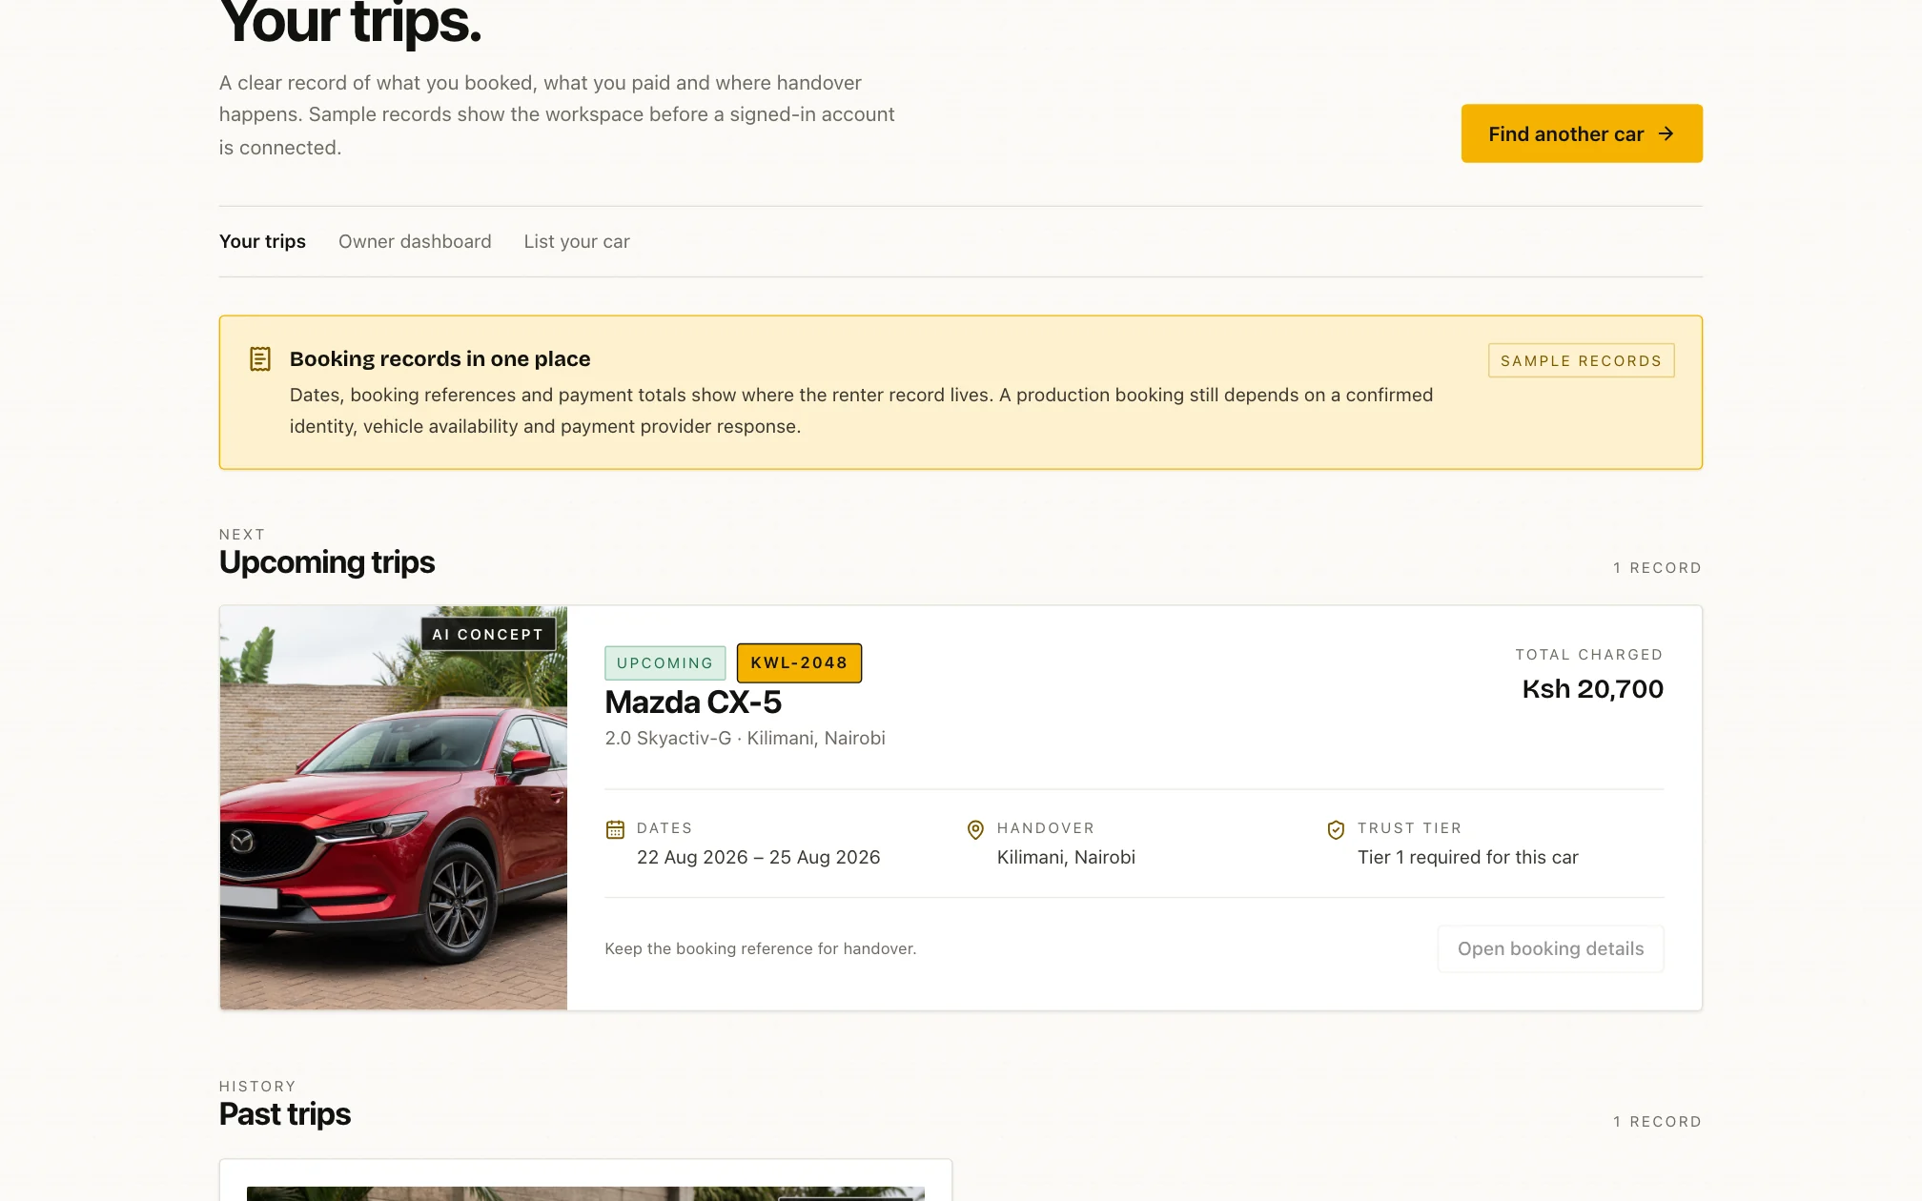The image size is (1922, 1201).
Task: Click the Find another car button
Action: pyautogui.click(x=1582, y=133)
